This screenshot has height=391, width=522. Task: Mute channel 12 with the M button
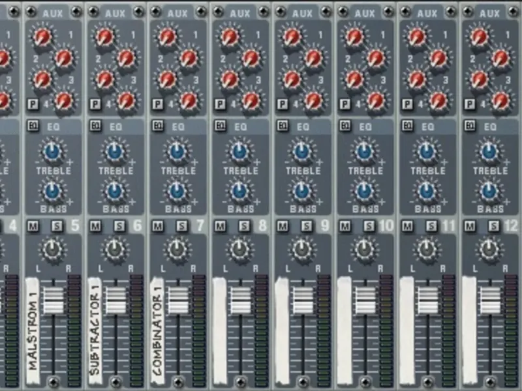pos(470,226)
